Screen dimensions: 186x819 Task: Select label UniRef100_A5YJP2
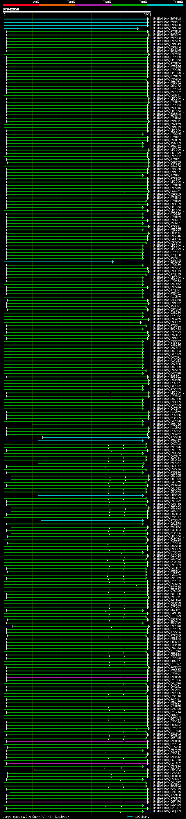[167, 770]
